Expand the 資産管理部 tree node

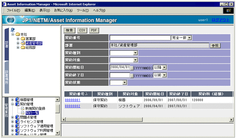coord(18,43)
